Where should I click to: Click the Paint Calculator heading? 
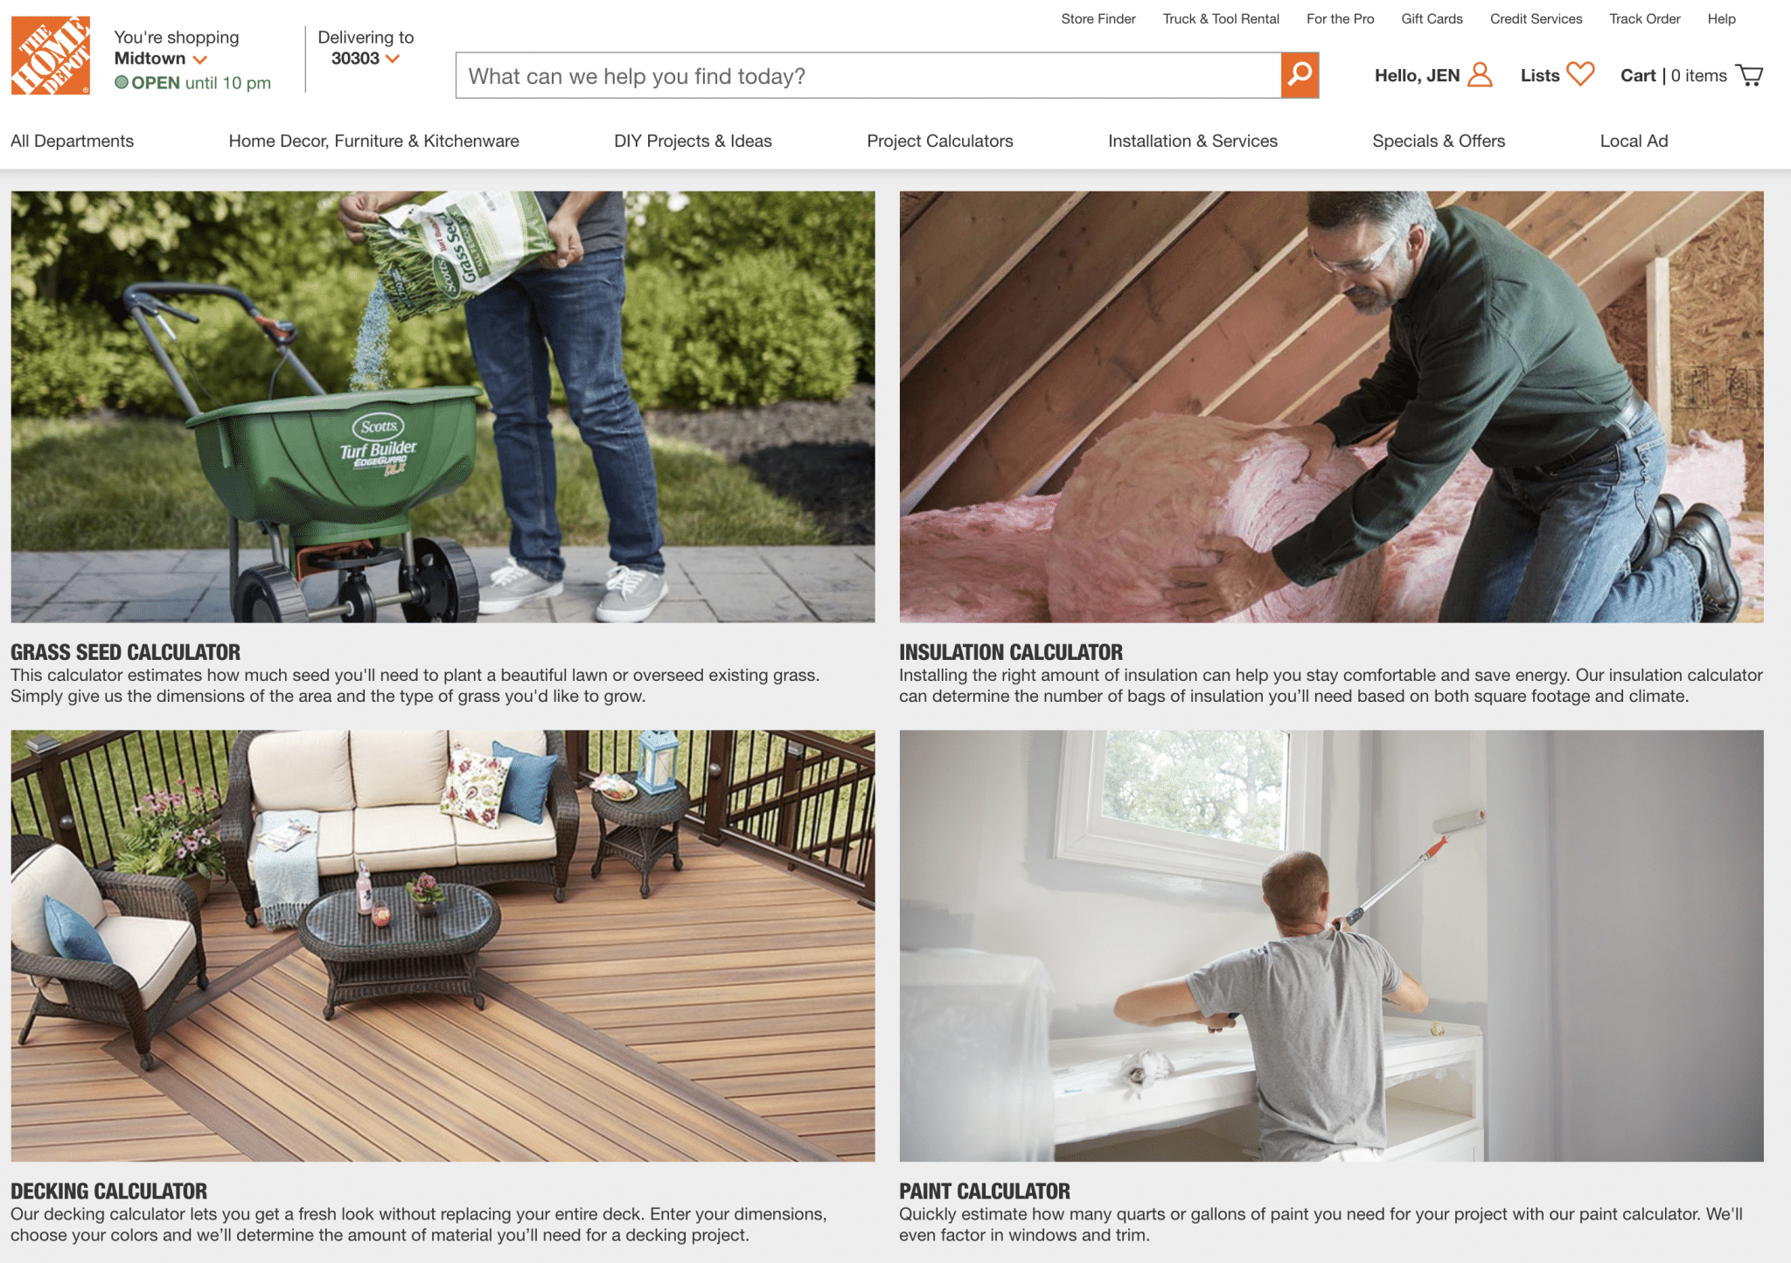pyautogui.click(x=985, y=1191)
